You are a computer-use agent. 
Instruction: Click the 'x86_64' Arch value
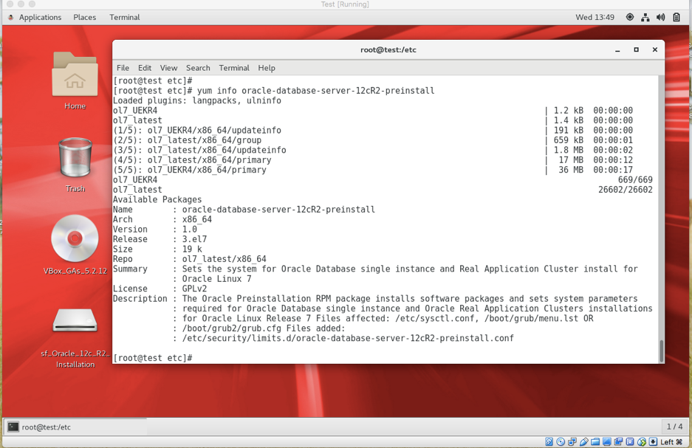[x=197, y=219]
